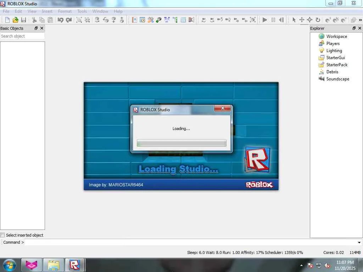Click the Paste clipboard icon
This screenshot has height=272, width=363.
tap(50, 20)
